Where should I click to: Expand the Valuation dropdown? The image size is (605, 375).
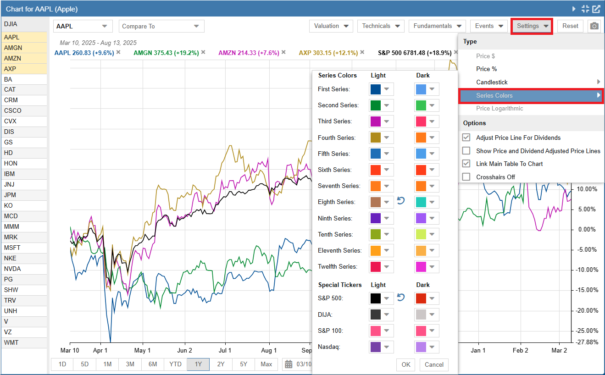click(x=331, y=26)
